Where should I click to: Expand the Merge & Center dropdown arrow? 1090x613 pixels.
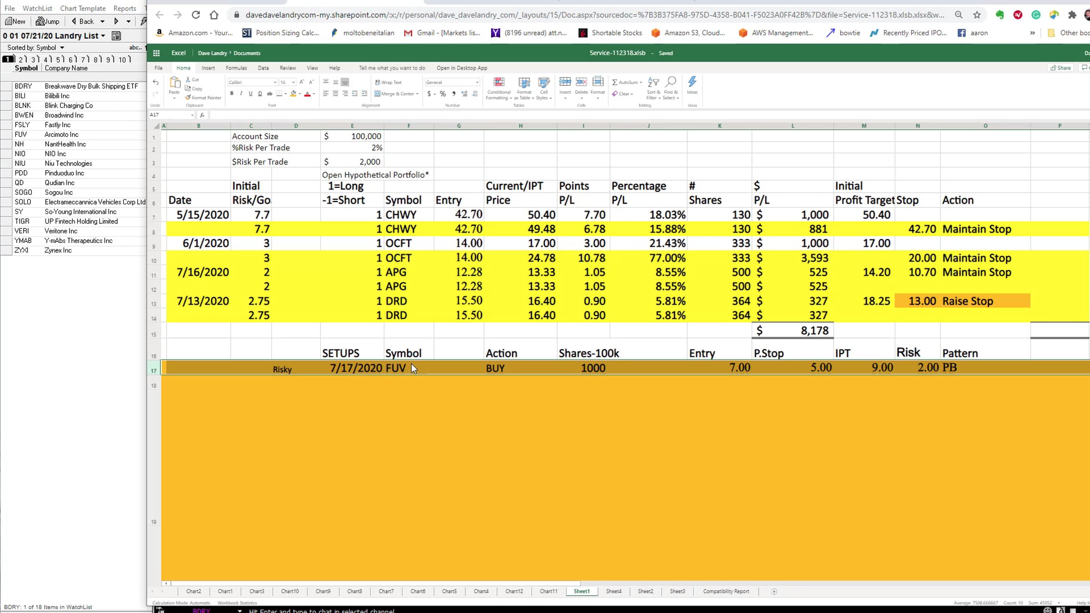point(417,94)
